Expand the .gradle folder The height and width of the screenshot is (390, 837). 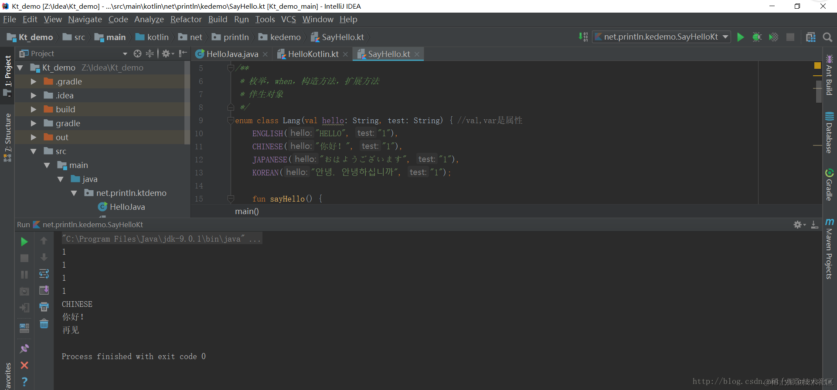[34, 81]
